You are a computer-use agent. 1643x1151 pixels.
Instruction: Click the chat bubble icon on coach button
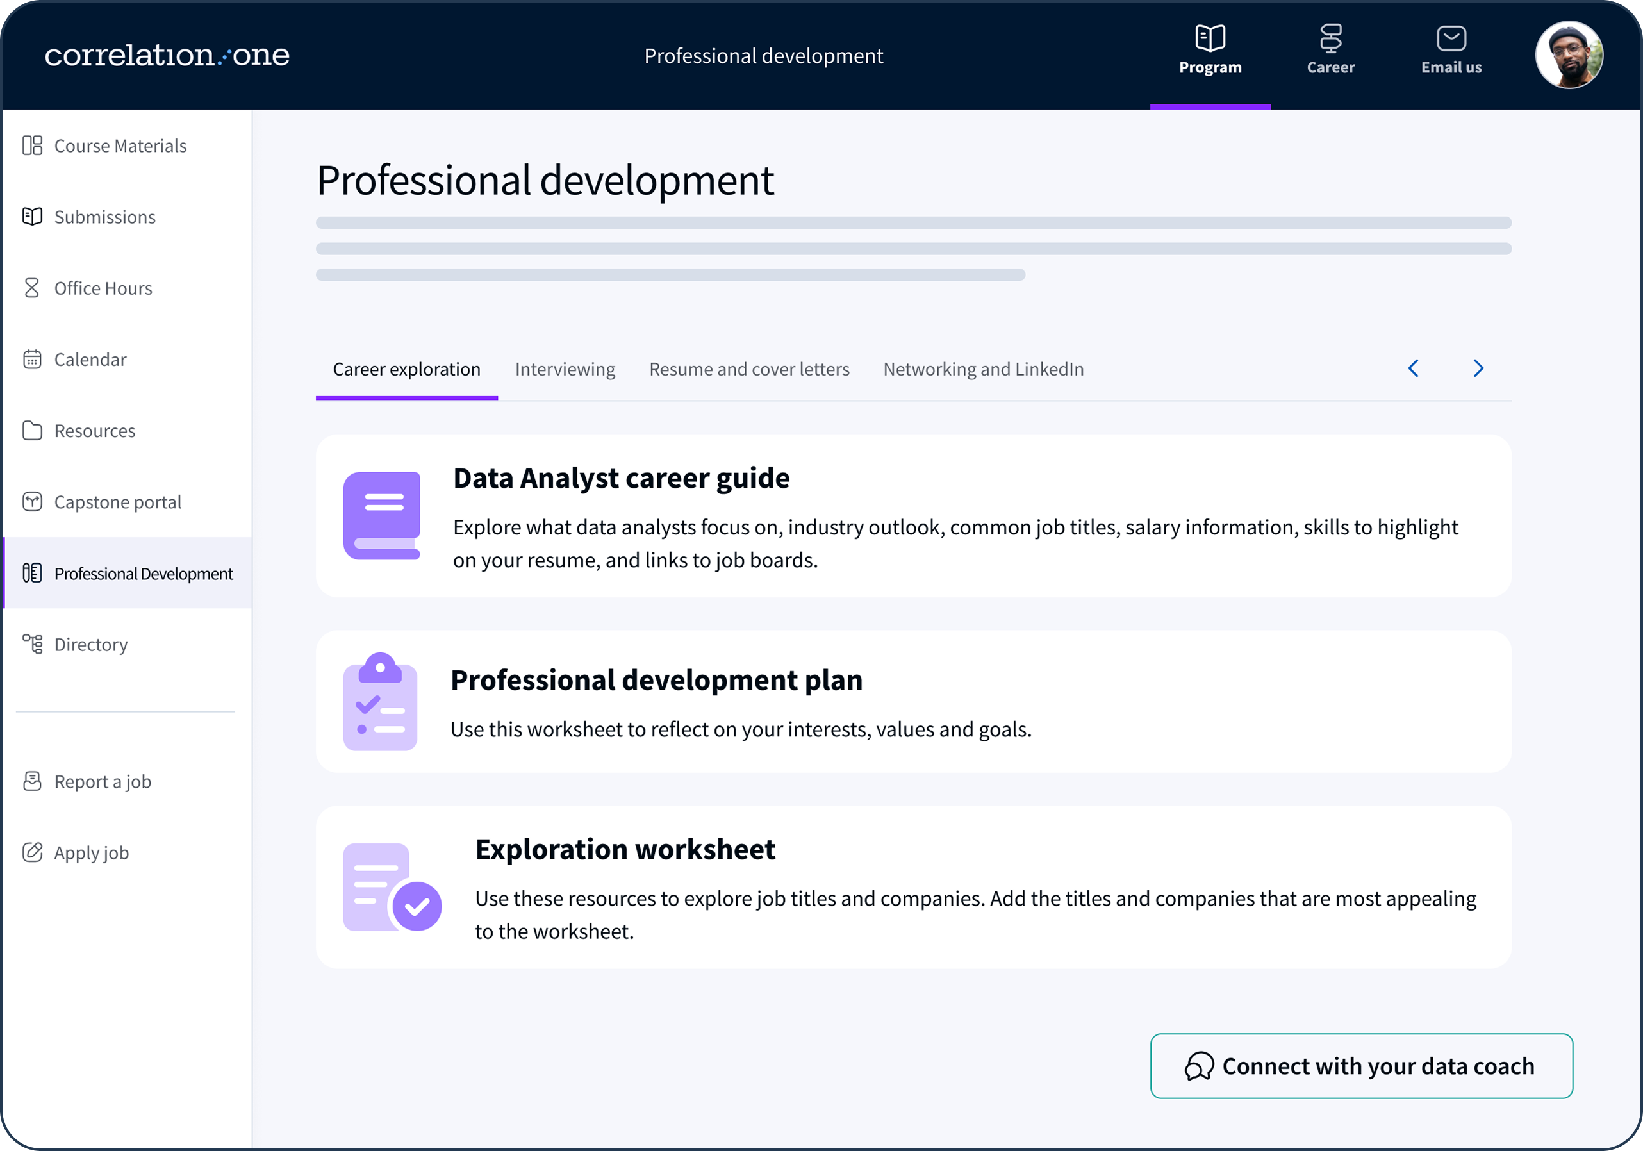click(1200, 1066)
